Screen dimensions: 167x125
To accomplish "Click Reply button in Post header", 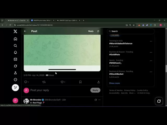I will pyautogui.click(x=91, y=31).
